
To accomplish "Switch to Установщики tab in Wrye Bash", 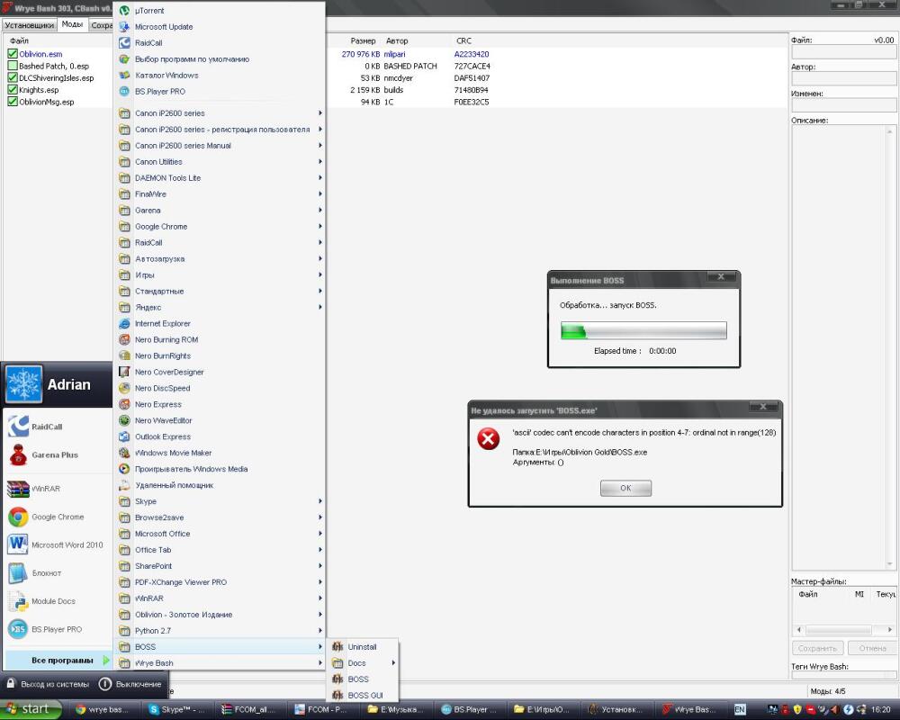I will pos(30,25).
